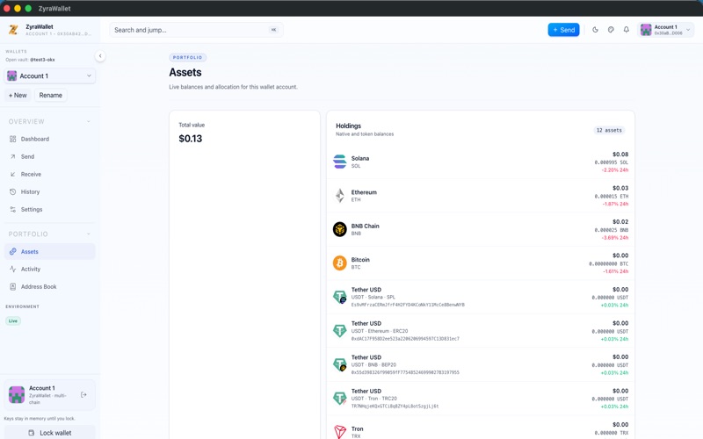Viewport: 703px width, 439px height.
Task: Click the Activity pulse icon
Action: (x=12, y=269)
